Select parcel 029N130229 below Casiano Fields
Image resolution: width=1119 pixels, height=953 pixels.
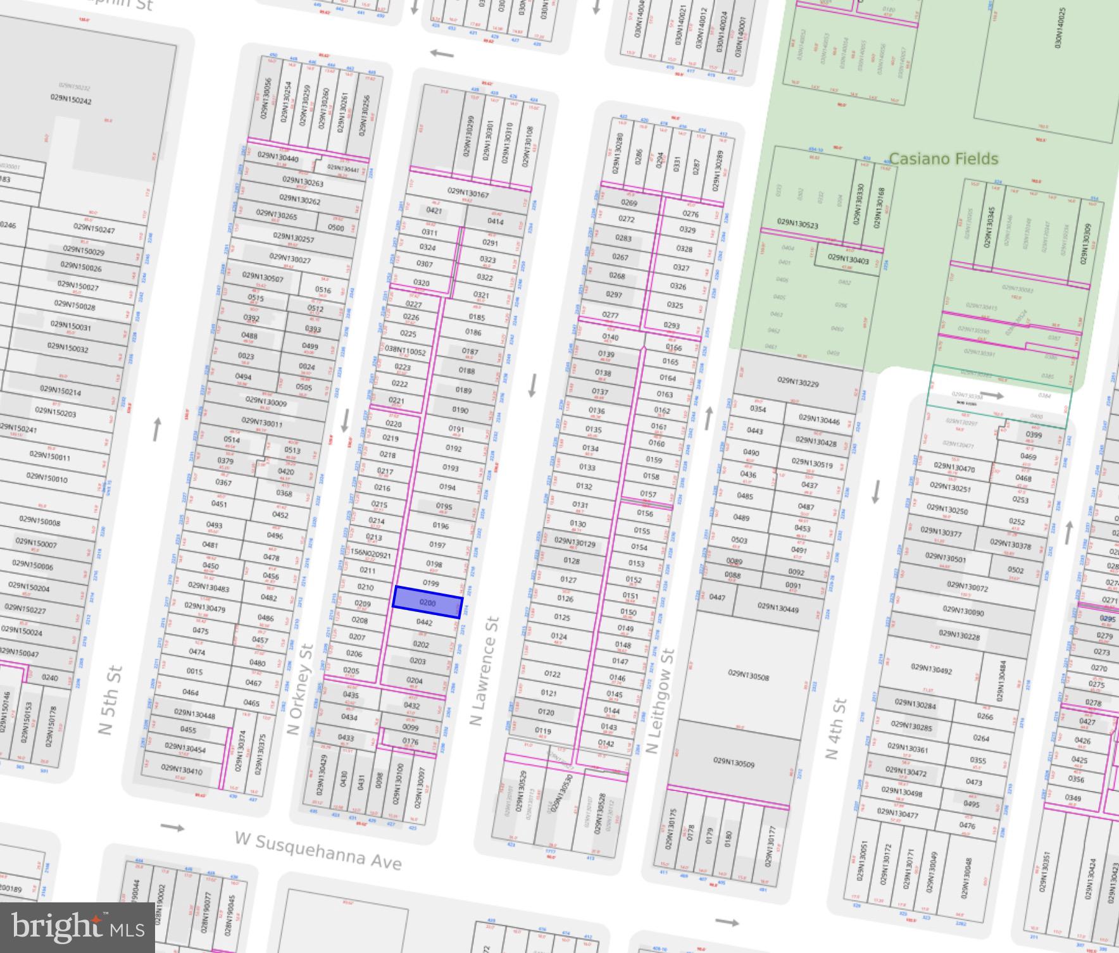(798, 382)
